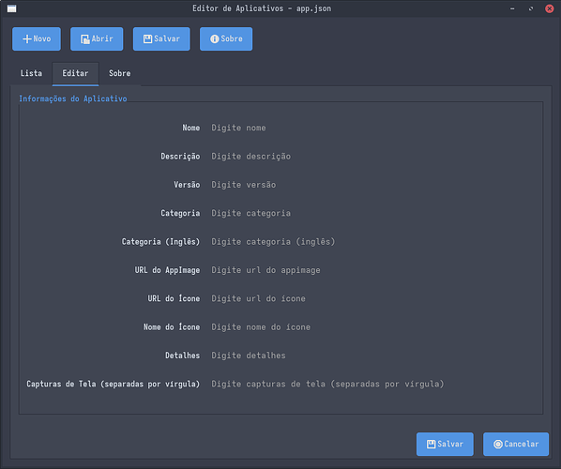Maximize the application window
Screen dimensions: 561x469
coord(531,8)
